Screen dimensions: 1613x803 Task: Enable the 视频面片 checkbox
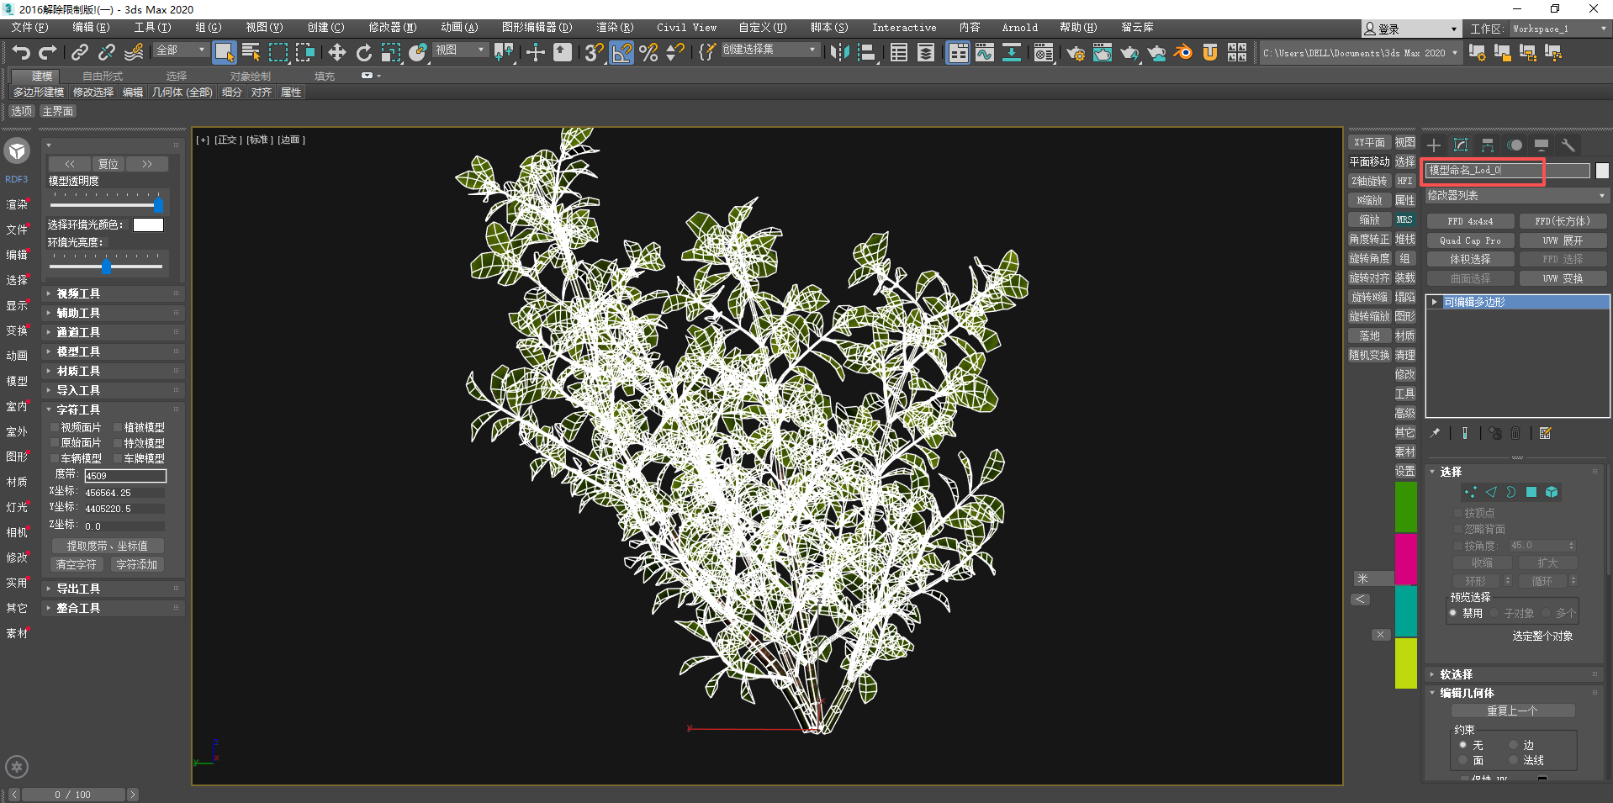click(55, 428)
